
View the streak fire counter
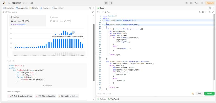click(197, 3)
